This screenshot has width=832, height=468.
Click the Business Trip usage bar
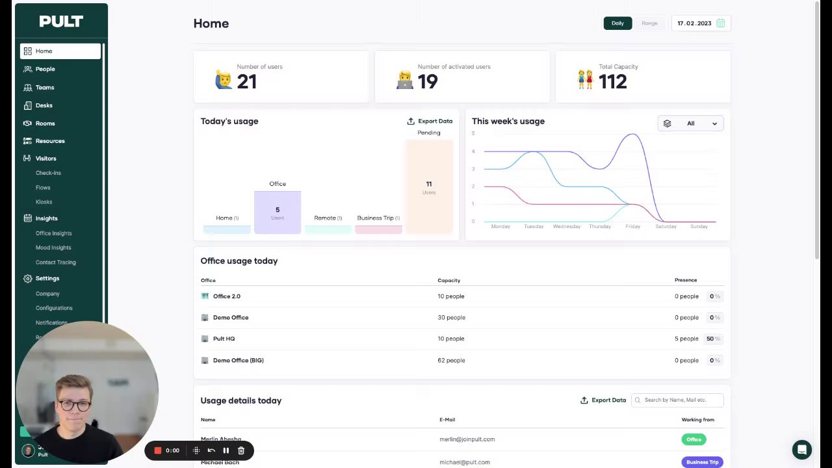point(379,229)
